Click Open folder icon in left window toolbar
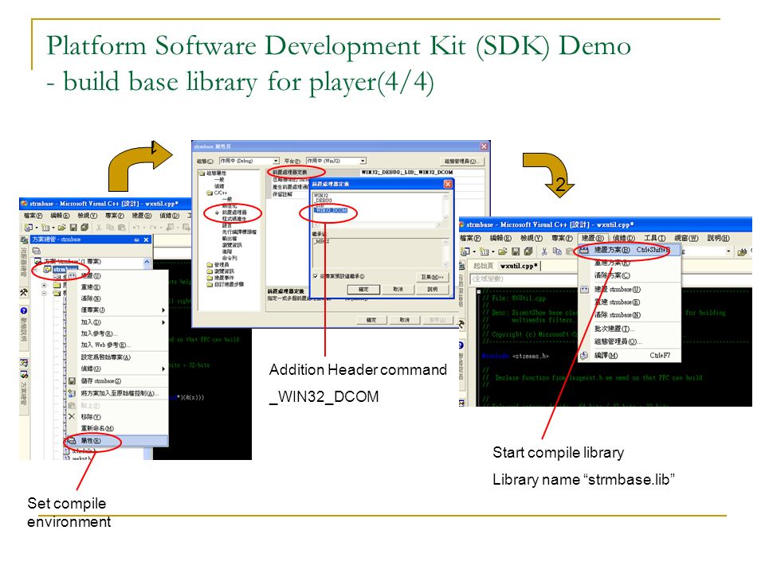 (x=62, y=227)
